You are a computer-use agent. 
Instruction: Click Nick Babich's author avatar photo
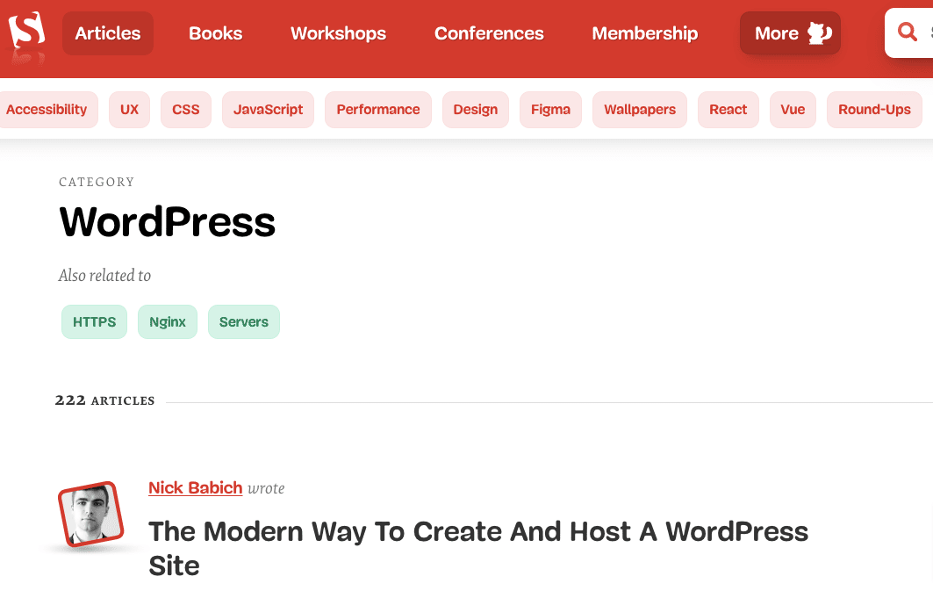point(89,515)
